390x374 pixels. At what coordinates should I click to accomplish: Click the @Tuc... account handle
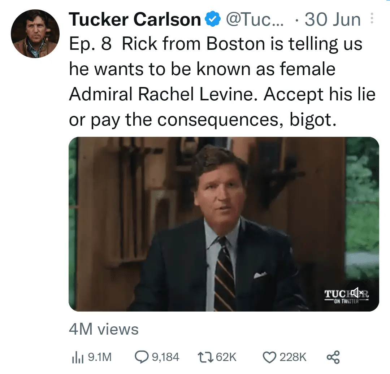255,20
